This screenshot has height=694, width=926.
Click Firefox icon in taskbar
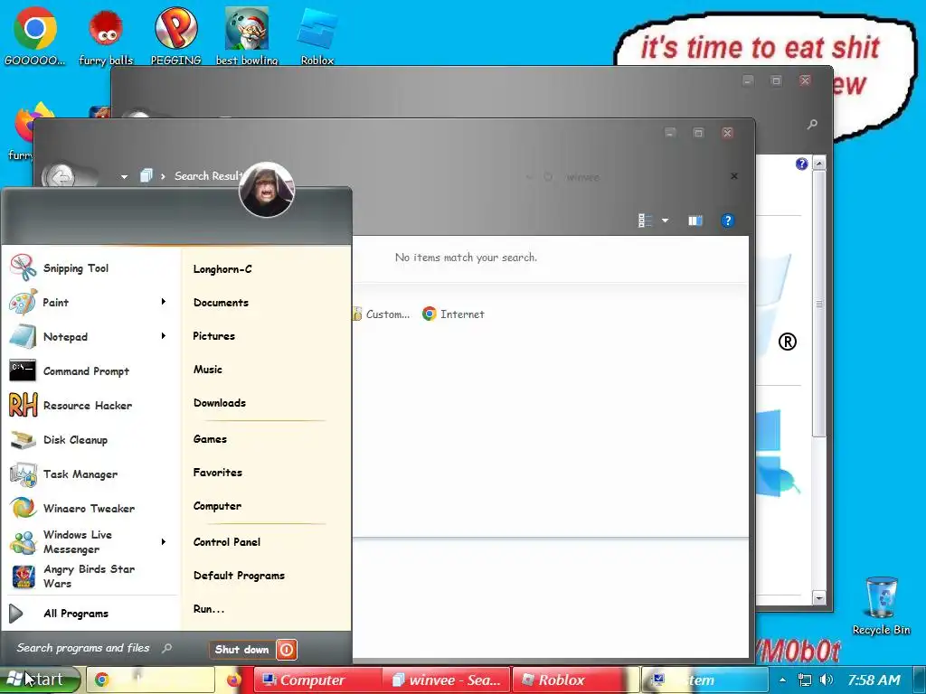point(234,680)
